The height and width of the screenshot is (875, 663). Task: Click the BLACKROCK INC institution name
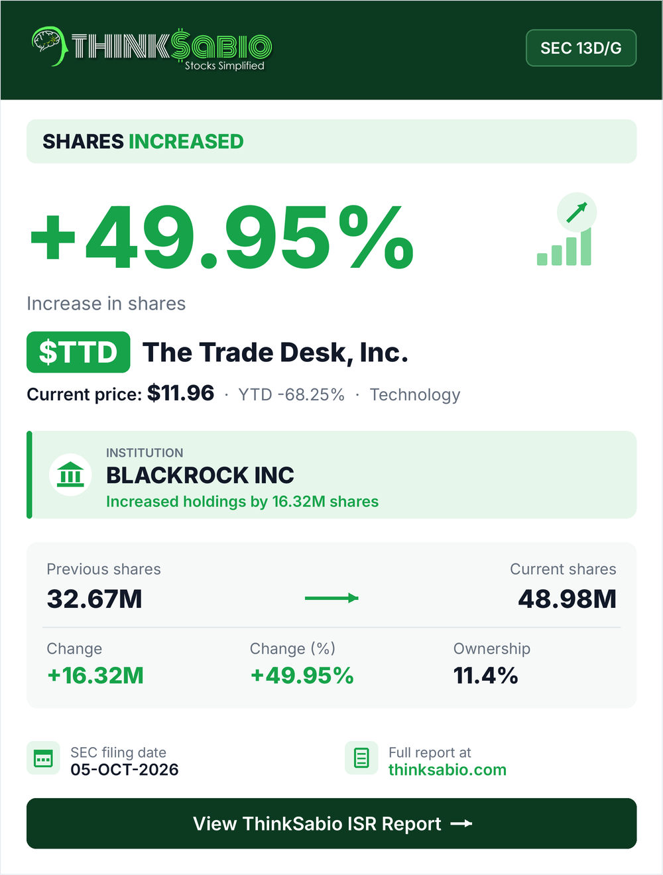[x=200, y=475]
